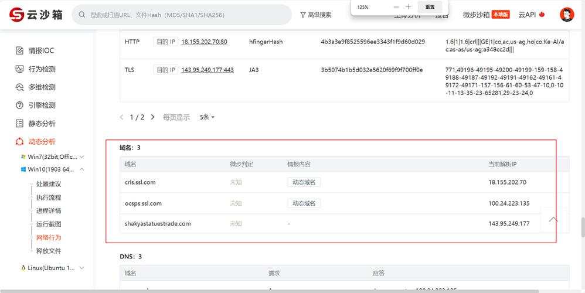Image resolution: width=585 pixels, height=293 pixels.
Task: Click 当前解析IP column header
Action: click(502, 164)
